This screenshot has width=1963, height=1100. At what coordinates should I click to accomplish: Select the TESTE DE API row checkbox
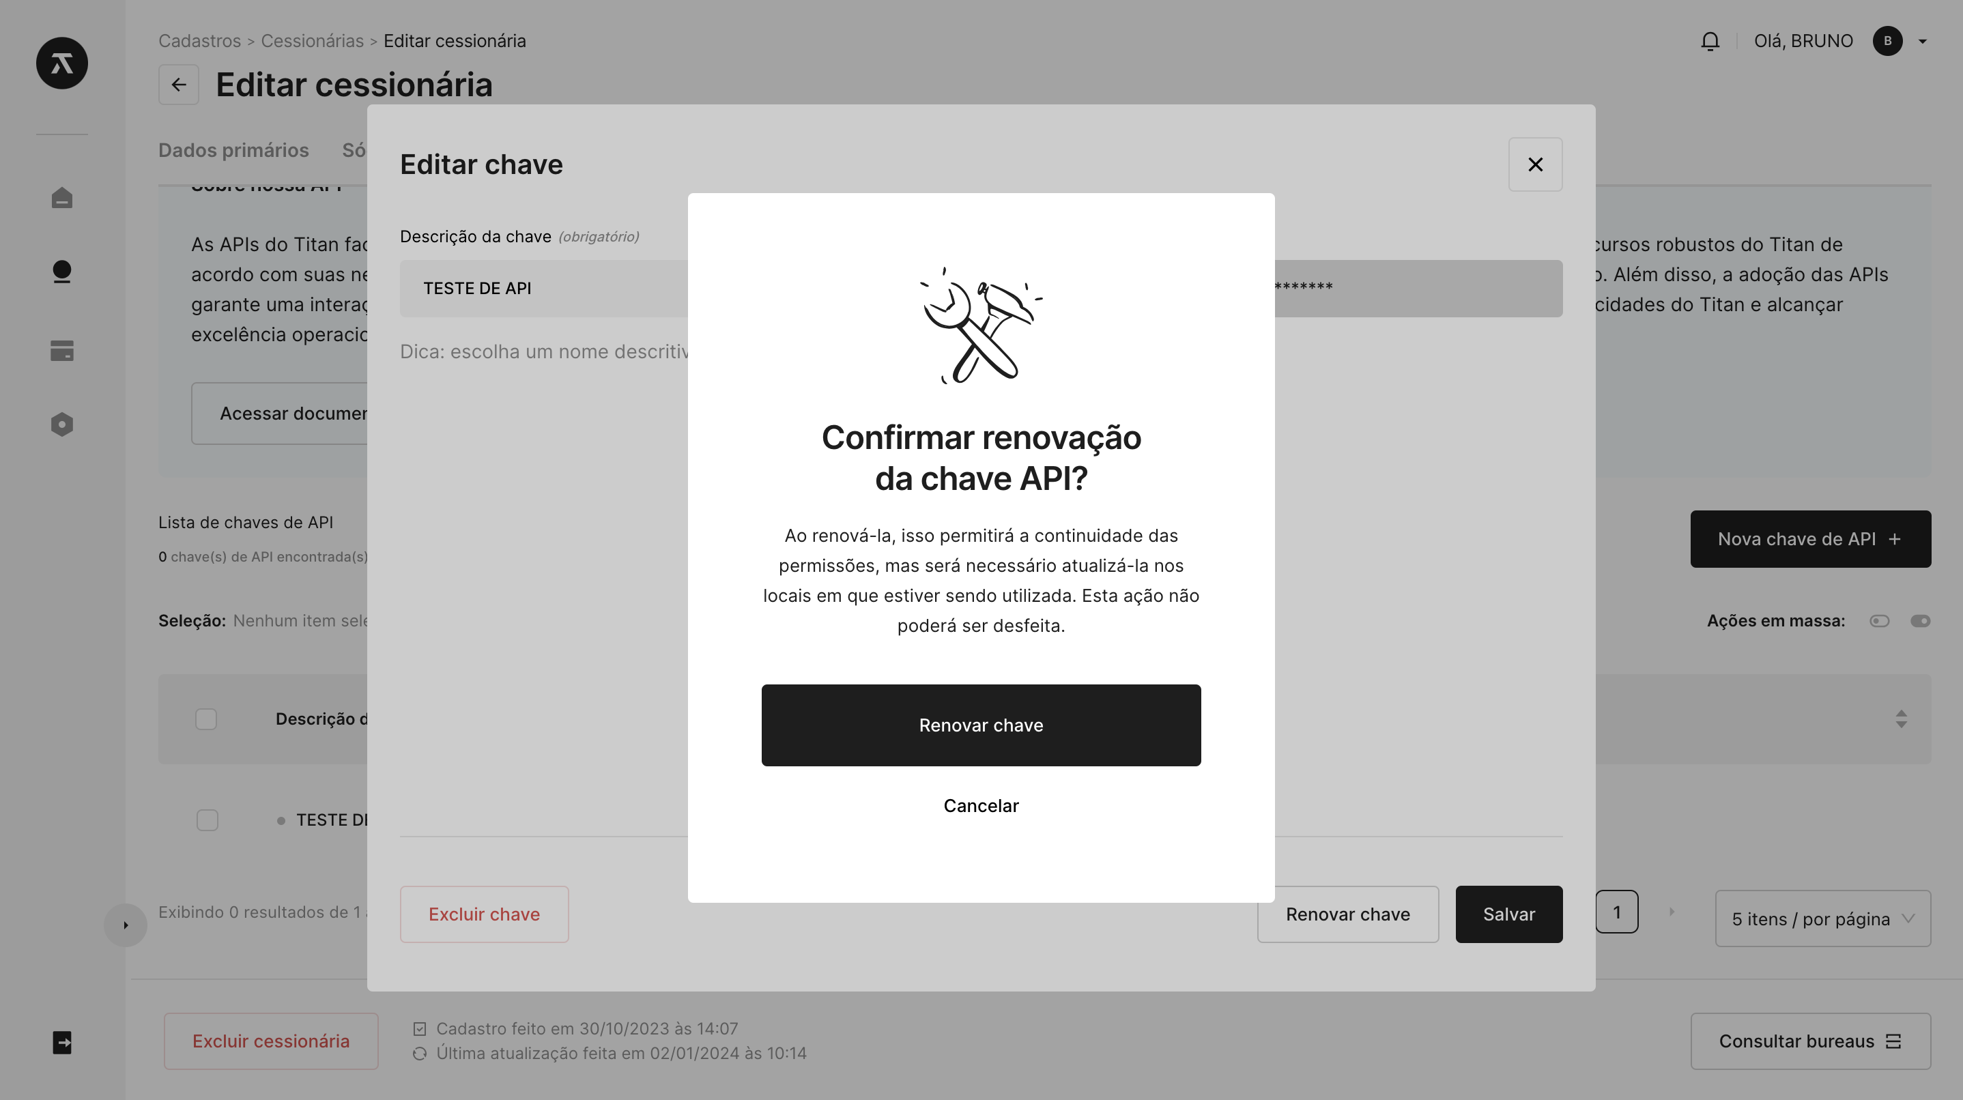(207, 820)
